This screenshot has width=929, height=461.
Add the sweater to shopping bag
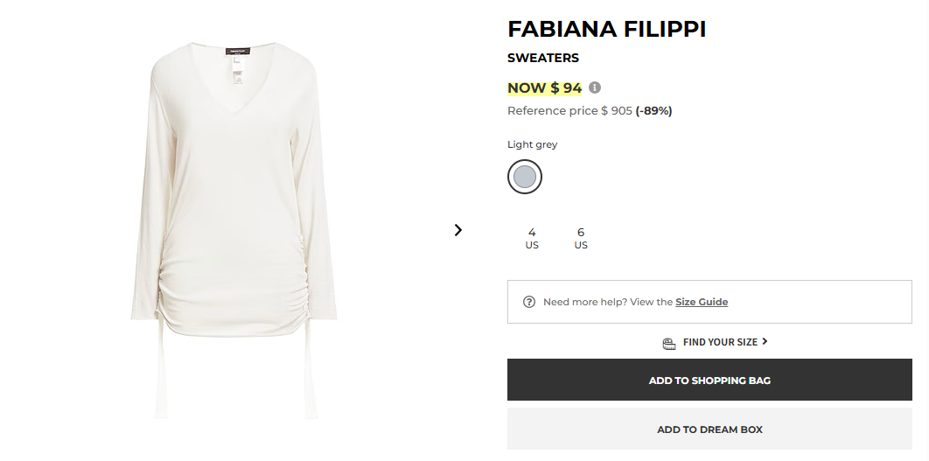709,381
